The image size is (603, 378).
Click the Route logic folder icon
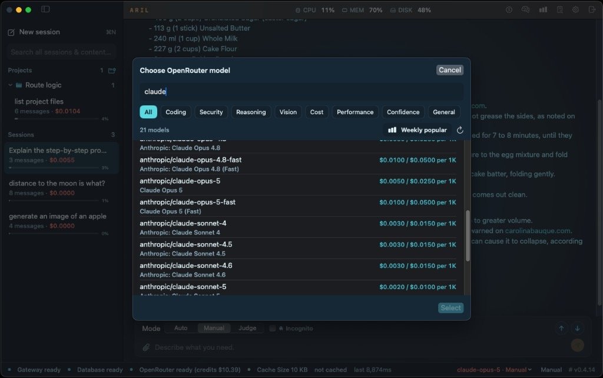point(18,85)
